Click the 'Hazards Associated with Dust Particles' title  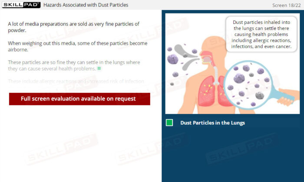click(x=86, y=5)
